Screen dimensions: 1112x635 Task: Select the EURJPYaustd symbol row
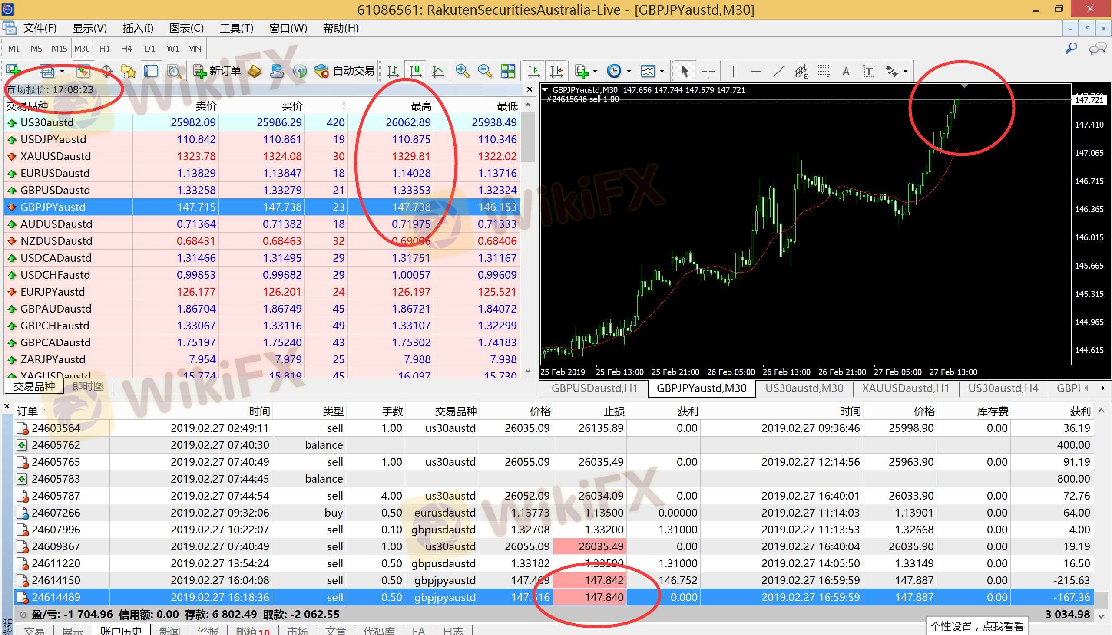[262, 292]
